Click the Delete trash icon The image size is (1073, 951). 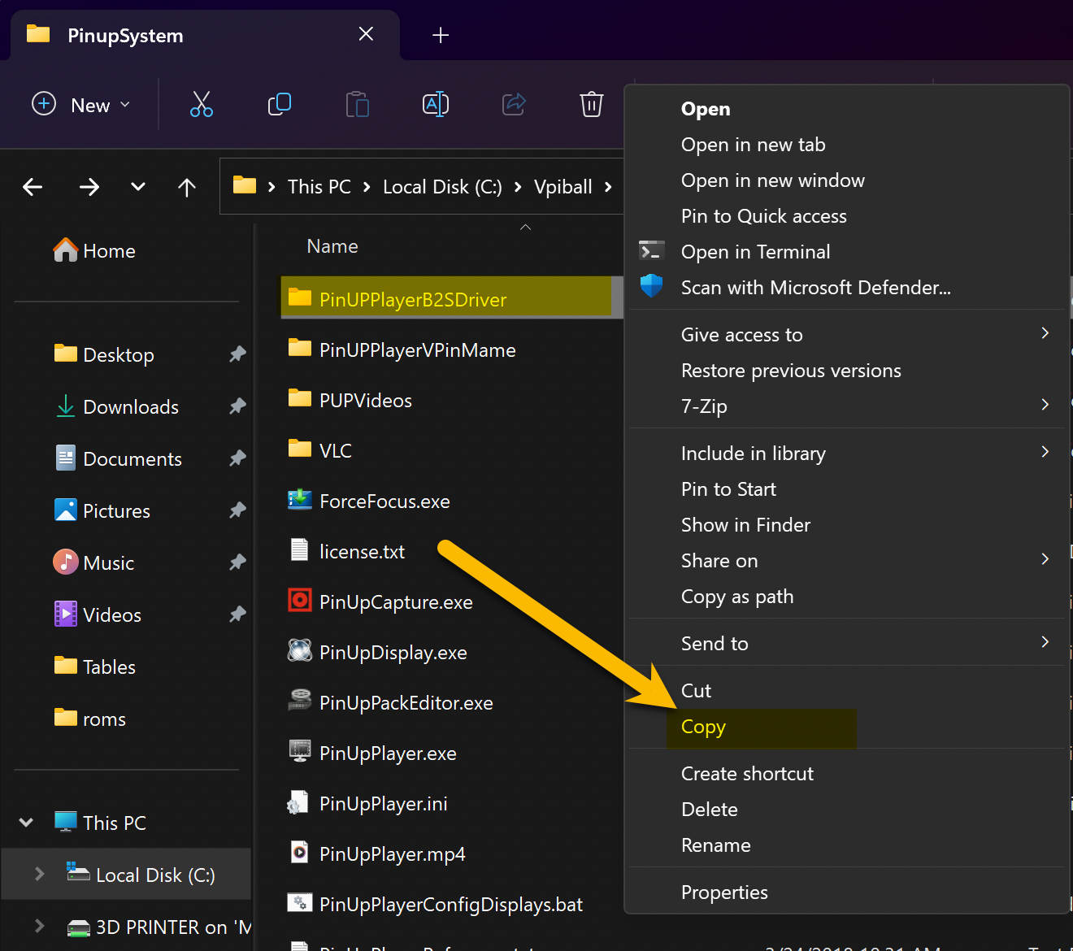(x=591, y=104)
